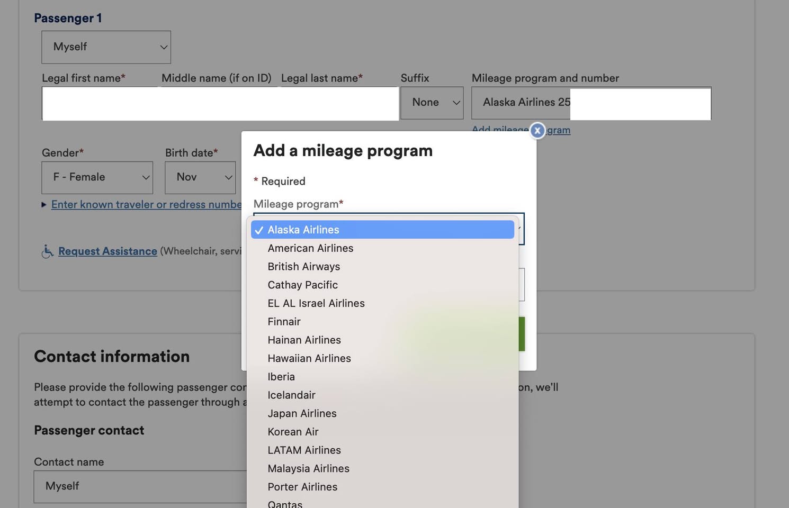
Task: Open the Myself passenger dropdown
Action: 106,47
